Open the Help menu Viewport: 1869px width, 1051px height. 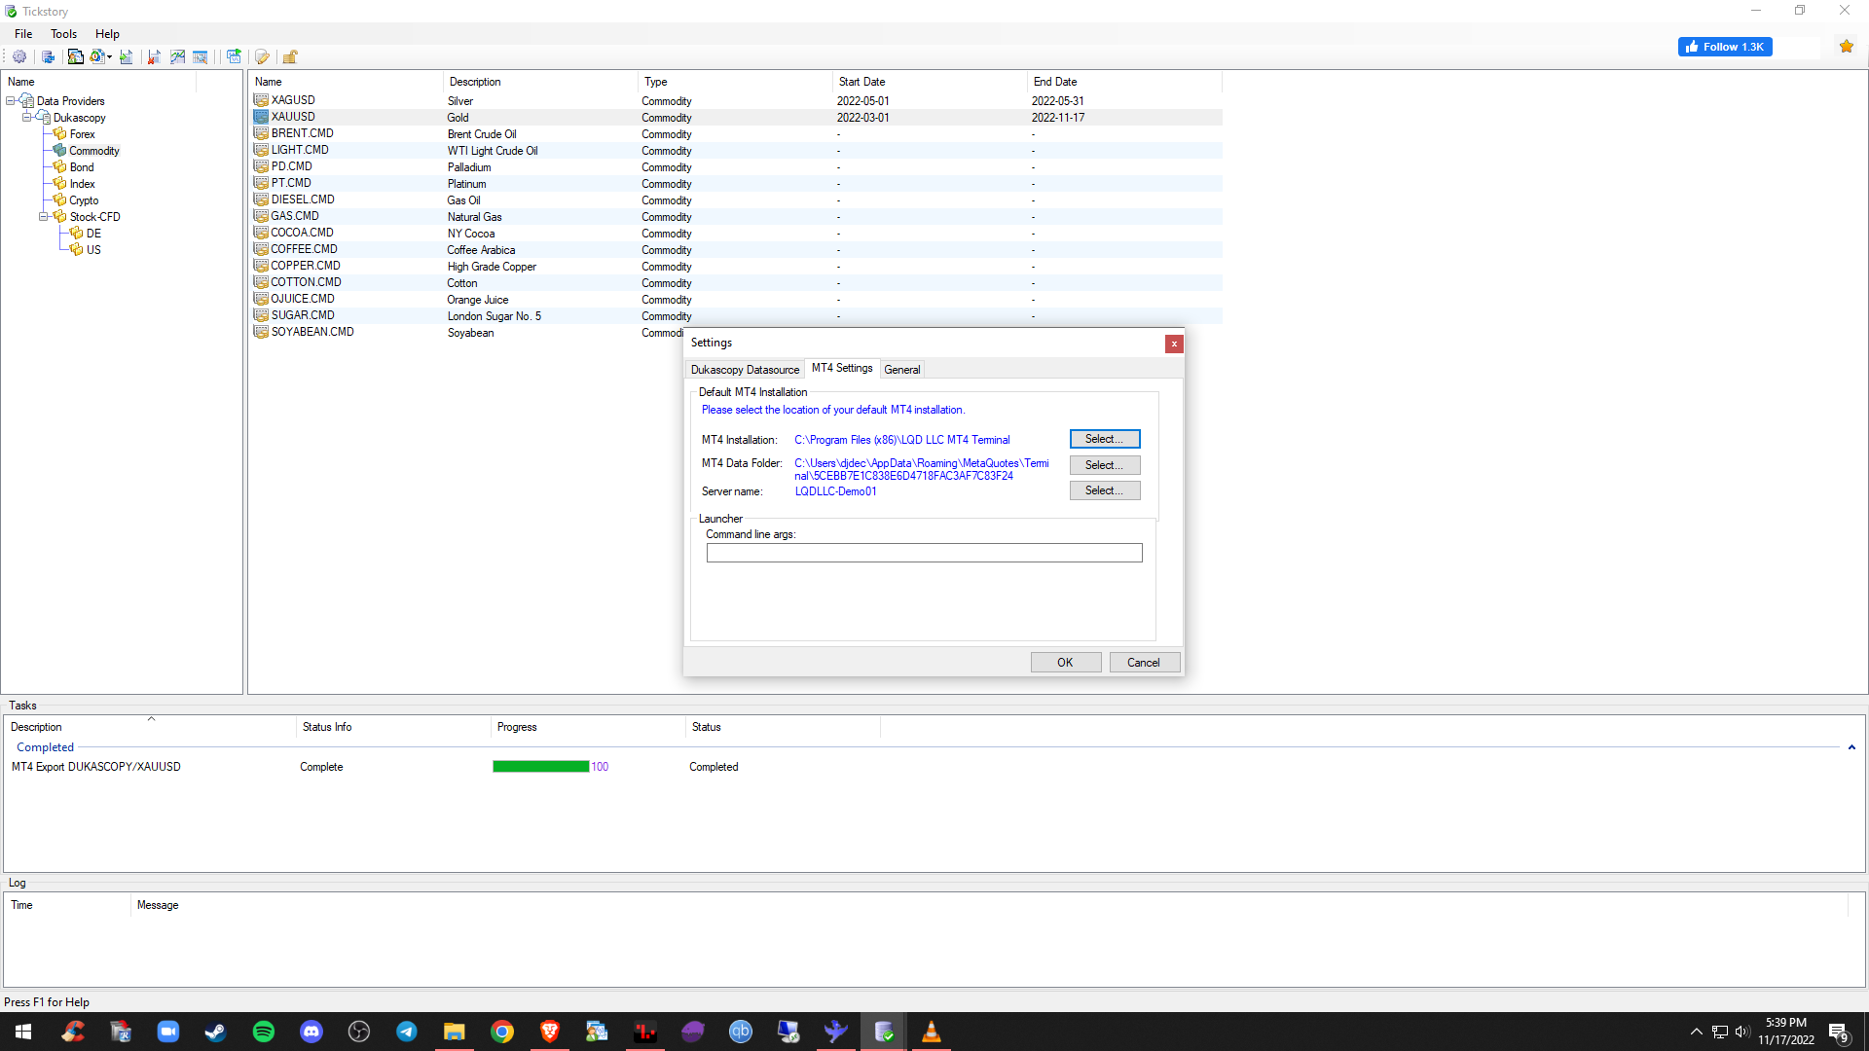click(x=107, y=34)
